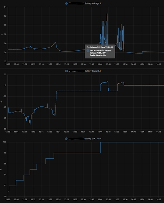Click the Battery Voltage A legend label
This screenshot has width=164, height=203.
(x=93, y=4)
